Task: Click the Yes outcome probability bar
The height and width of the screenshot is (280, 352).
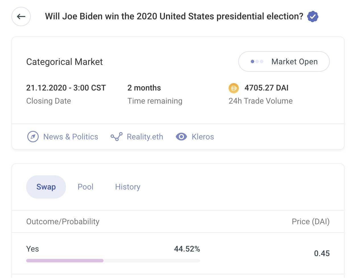Action: [x=113, y=260]
